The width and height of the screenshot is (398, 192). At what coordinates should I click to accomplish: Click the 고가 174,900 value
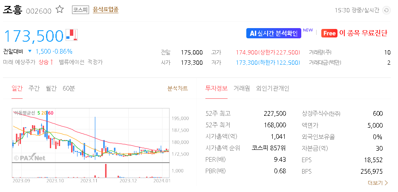pyautogui.click(x=268, y=52)
